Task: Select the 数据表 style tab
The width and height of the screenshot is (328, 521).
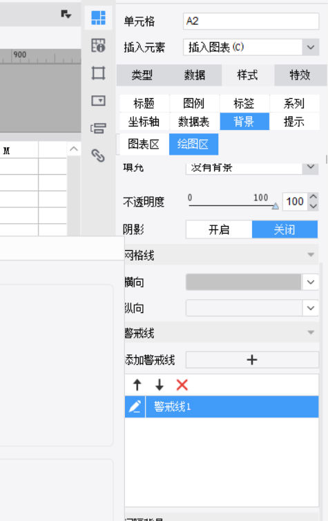Action: (x=194, y=122)
